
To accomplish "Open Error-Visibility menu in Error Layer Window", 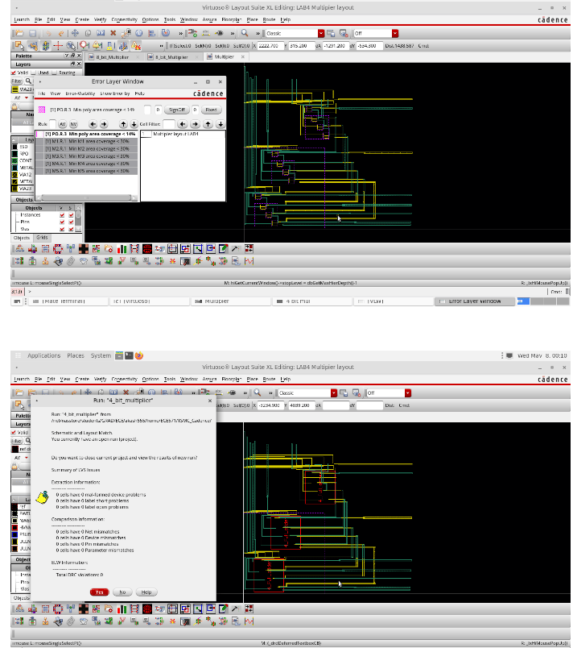I will [x=80, y=93].
